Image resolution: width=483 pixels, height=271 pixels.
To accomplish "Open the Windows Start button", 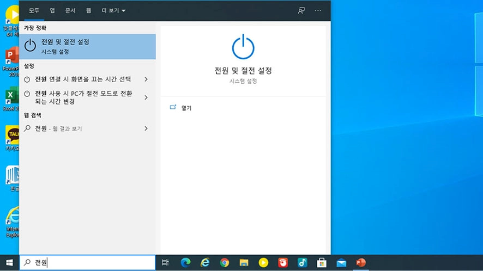I will (x=9, y=263).
